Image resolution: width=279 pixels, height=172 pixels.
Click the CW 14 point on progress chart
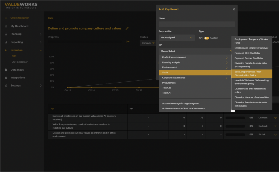(91, 87)
